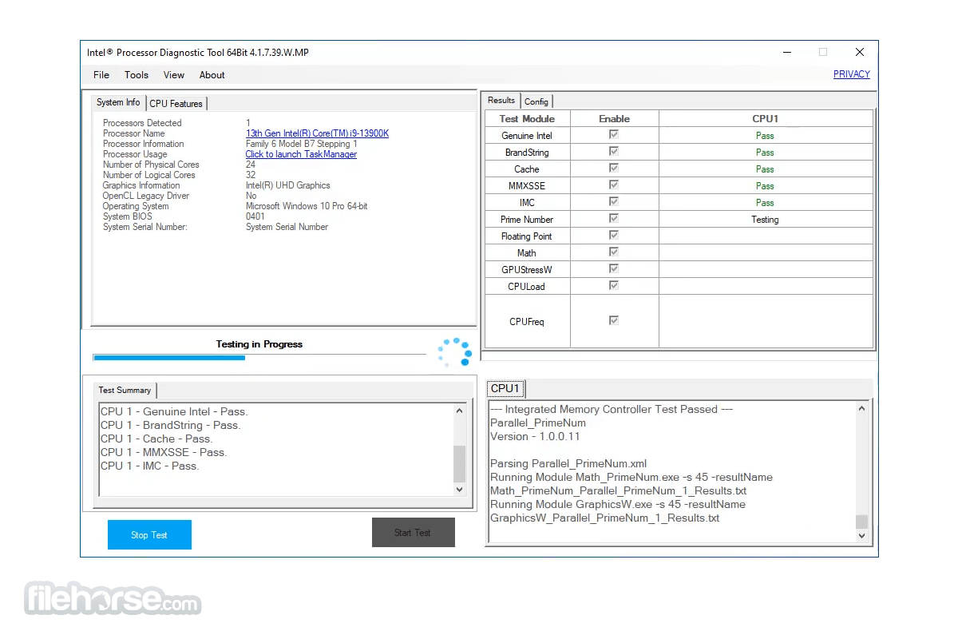Click the 'Testing in Progress' status label
The image size is (958, 639).
pyautogui.click(x=259, y=344)
